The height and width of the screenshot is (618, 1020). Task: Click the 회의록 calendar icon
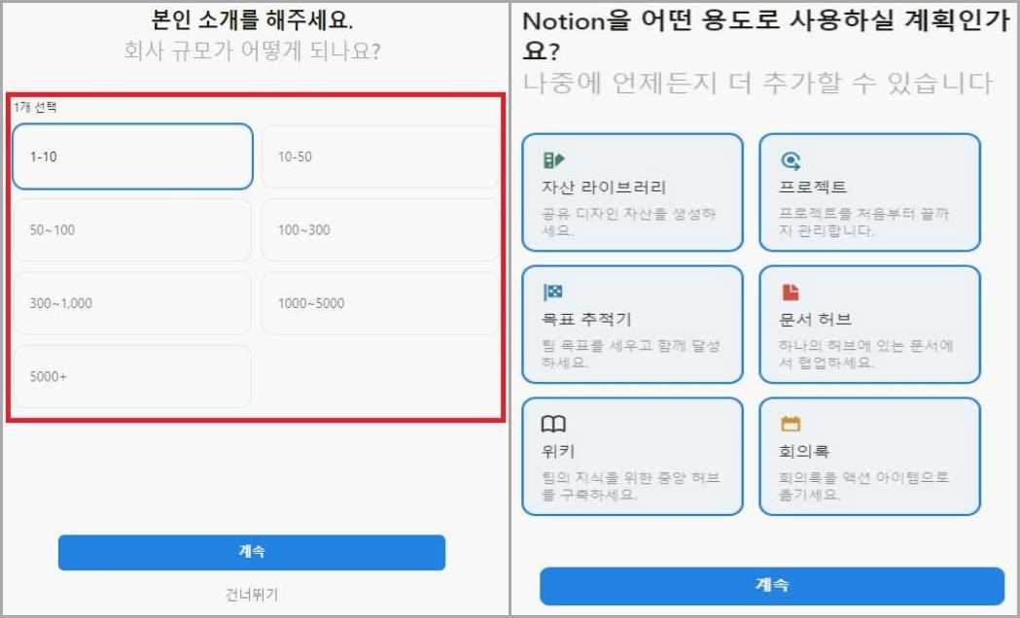click(791, 422)
